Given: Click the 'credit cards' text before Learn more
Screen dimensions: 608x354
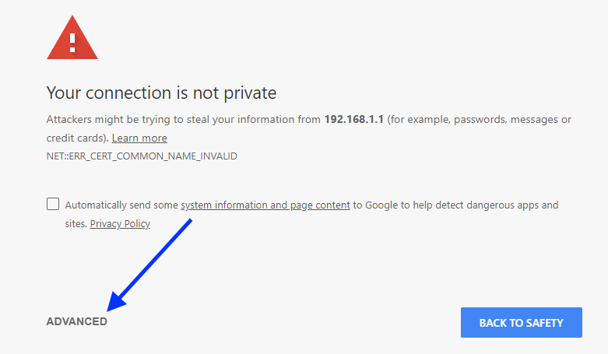Looking at the screenshot, I should [x=76, y=138].
